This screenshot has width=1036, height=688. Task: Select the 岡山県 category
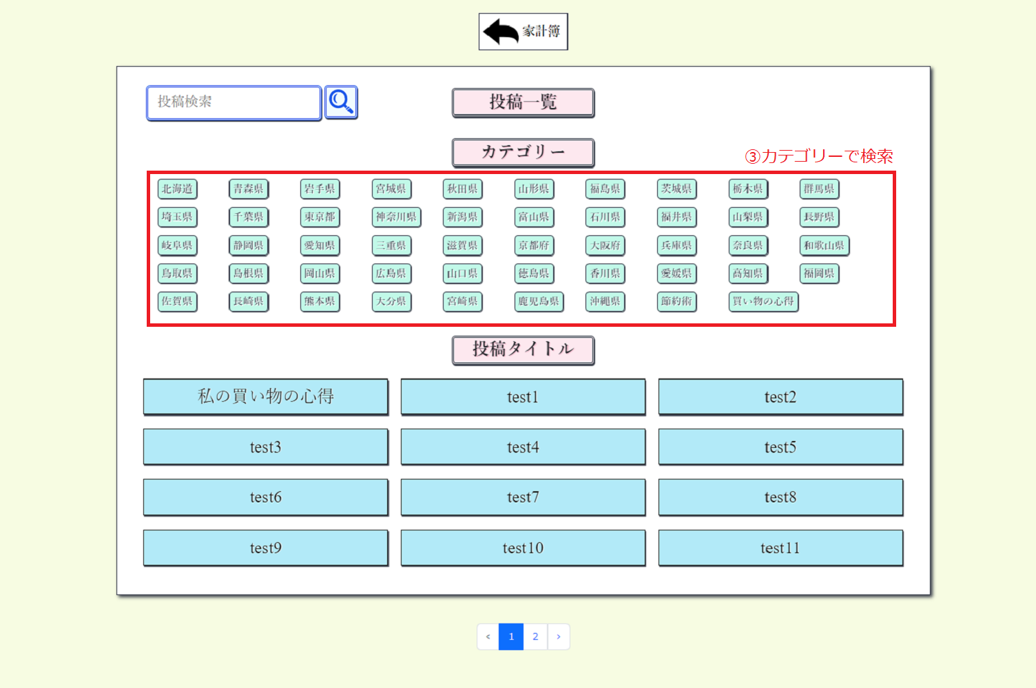coord(320,274)
